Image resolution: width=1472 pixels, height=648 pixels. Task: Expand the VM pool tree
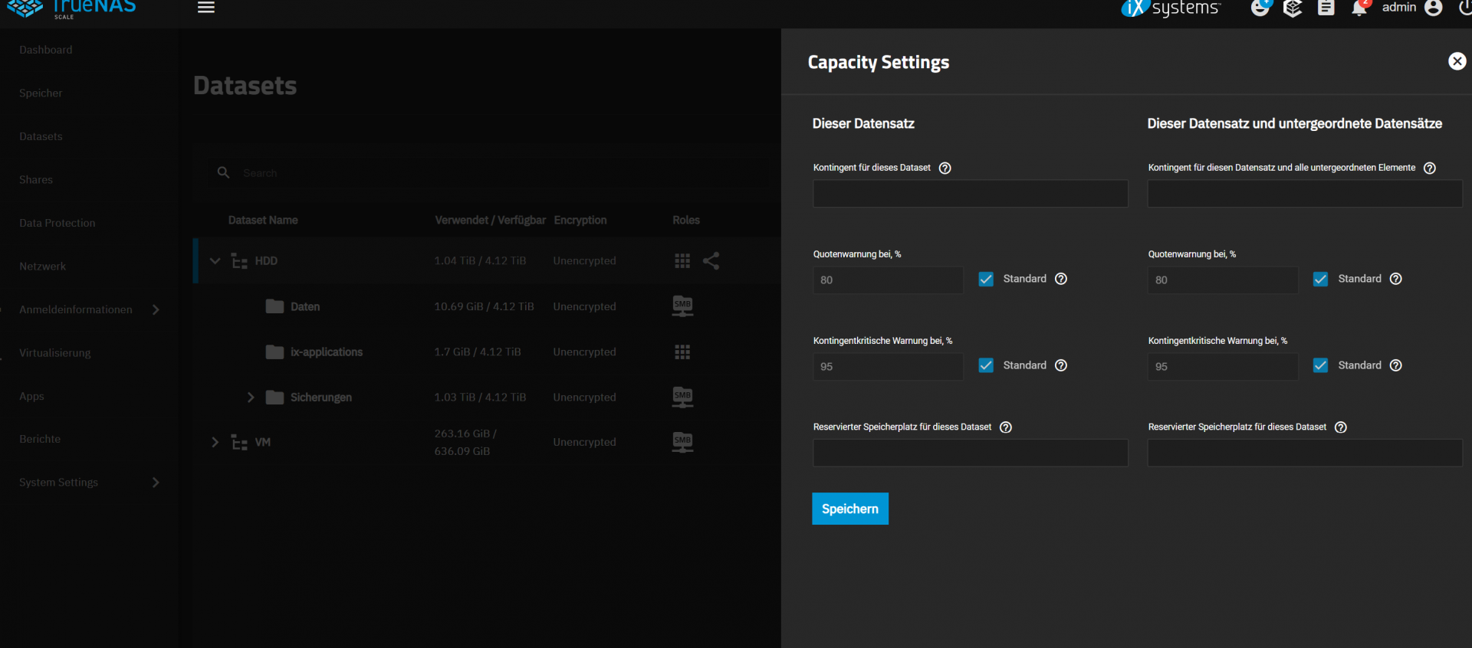pos(215,443)
